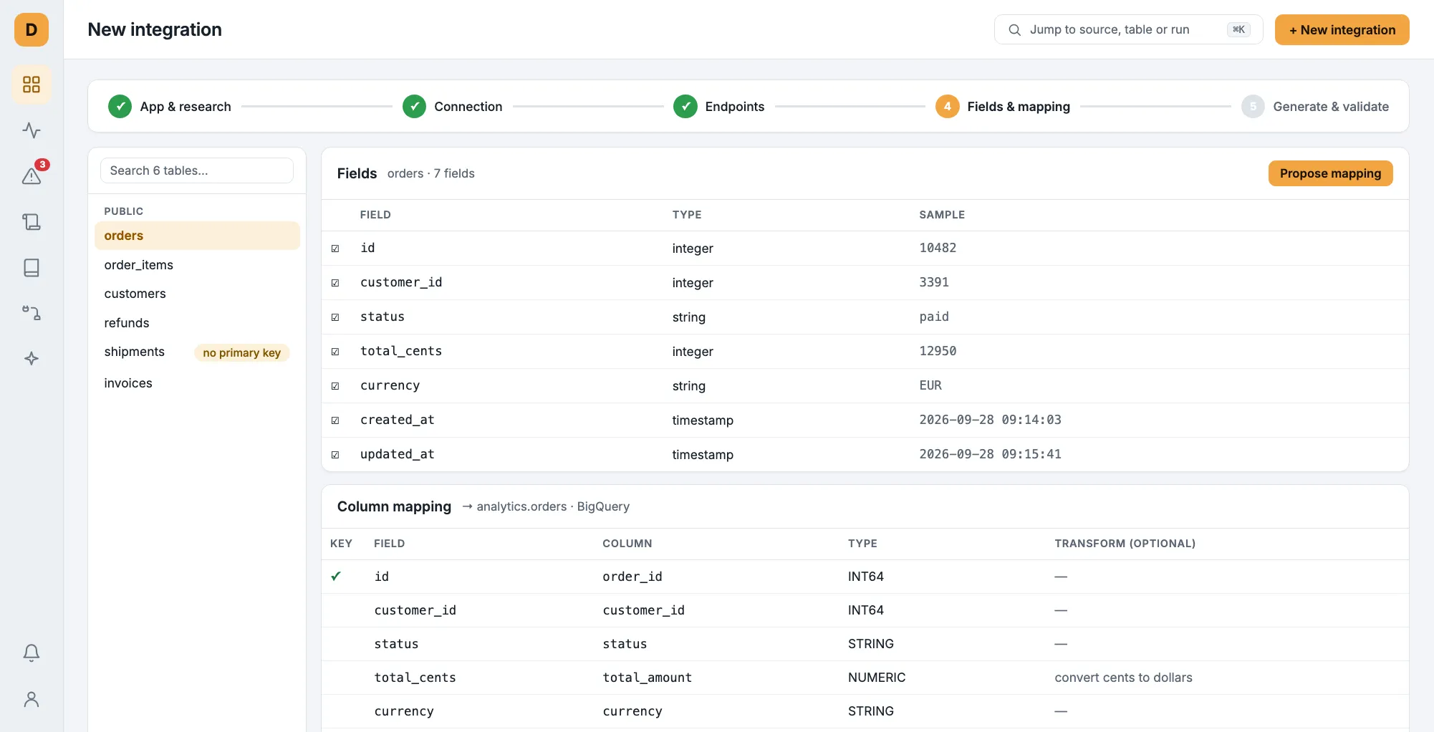Open the activity pulse icon in sidebar

(32, 130)
